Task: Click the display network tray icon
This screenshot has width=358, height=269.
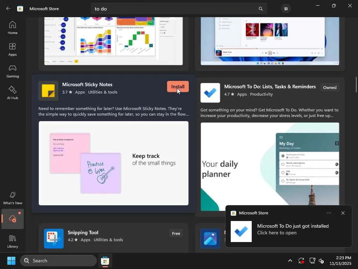Action: coord(312,261)
